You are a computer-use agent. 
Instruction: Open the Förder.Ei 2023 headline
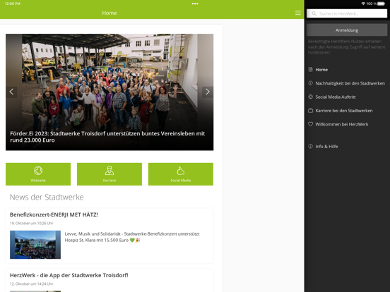tap(107, 137)
